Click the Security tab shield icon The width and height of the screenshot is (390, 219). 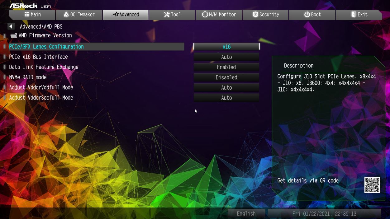click(x=255, y=14)
